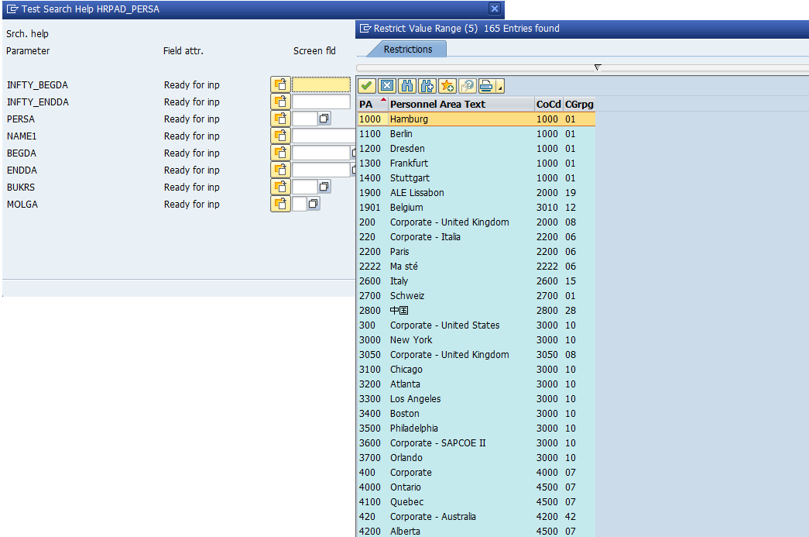This screenshot has height=537, width=809.
Task: Open value help beside BUKRS field
Action: pyautogui.click(x=324, y=187)
